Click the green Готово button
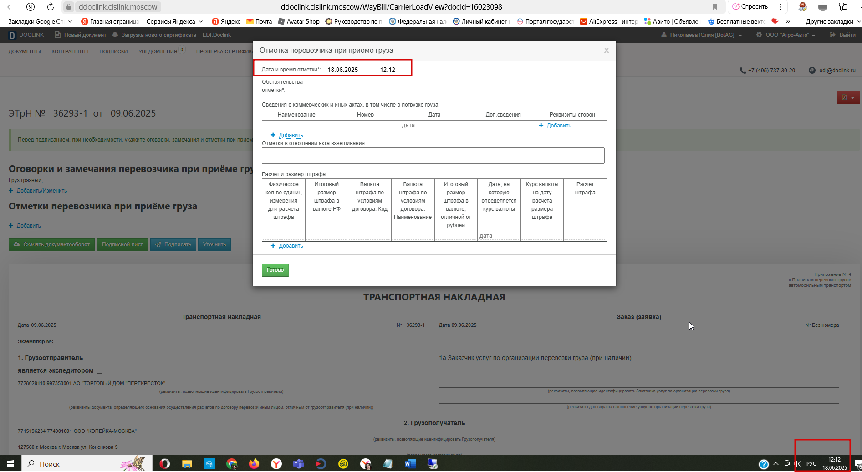The width and height of the screenshot is (862, 472). [275, 270]
